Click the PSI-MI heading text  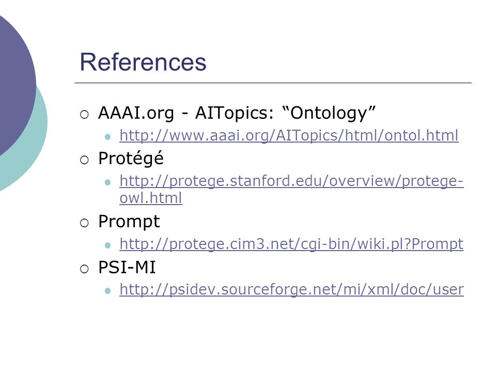pyautogui.click(x=127, y=267)
